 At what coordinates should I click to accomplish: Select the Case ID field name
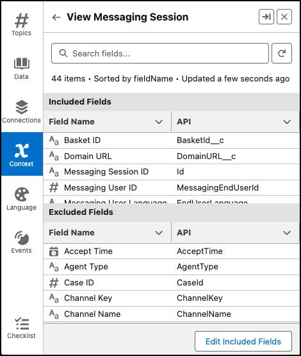[x=79, y=283]
